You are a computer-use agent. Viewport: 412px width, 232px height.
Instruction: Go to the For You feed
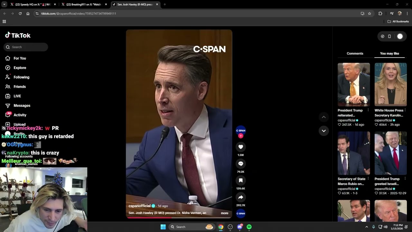[20, 58]
